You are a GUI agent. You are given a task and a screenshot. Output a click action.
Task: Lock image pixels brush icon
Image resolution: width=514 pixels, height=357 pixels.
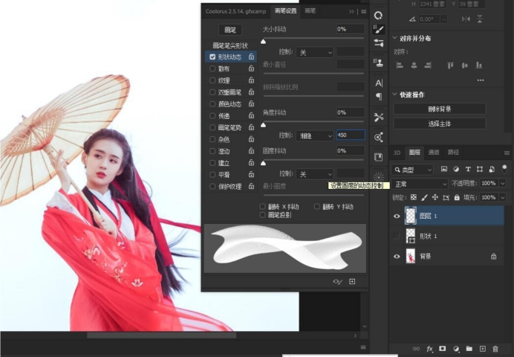(x=424, y=197)
